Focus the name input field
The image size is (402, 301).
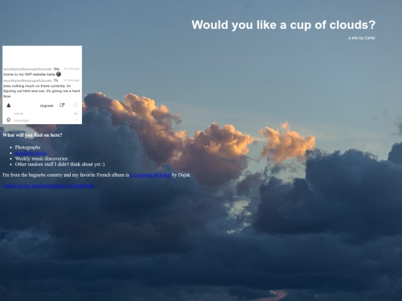click(x=42, y=114)
